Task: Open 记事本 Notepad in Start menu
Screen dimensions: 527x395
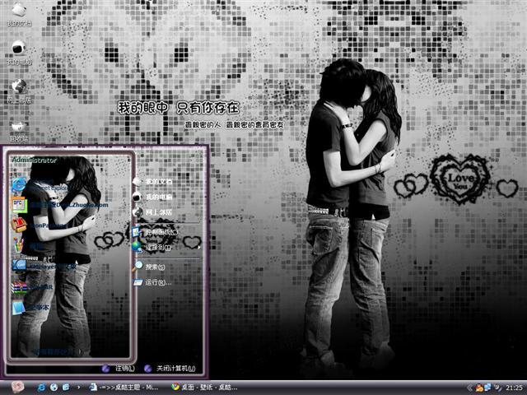Action: click(20, 307)
